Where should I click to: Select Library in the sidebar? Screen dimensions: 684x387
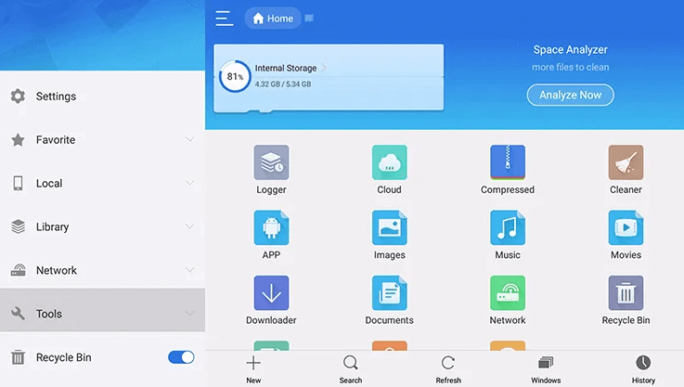point(102,226)
